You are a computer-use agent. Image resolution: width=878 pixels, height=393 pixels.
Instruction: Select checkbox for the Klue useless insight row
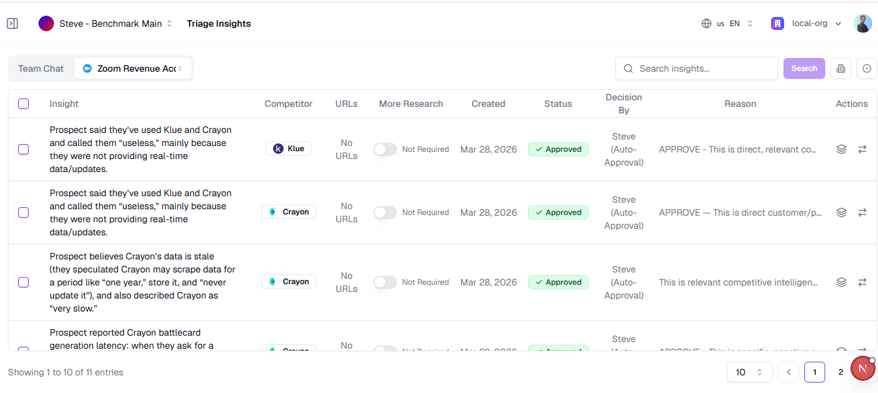23,149
